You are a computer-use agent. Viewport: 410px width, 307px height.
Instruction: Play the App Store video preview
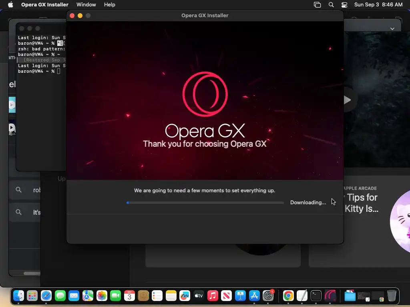(x=347, y=100)
